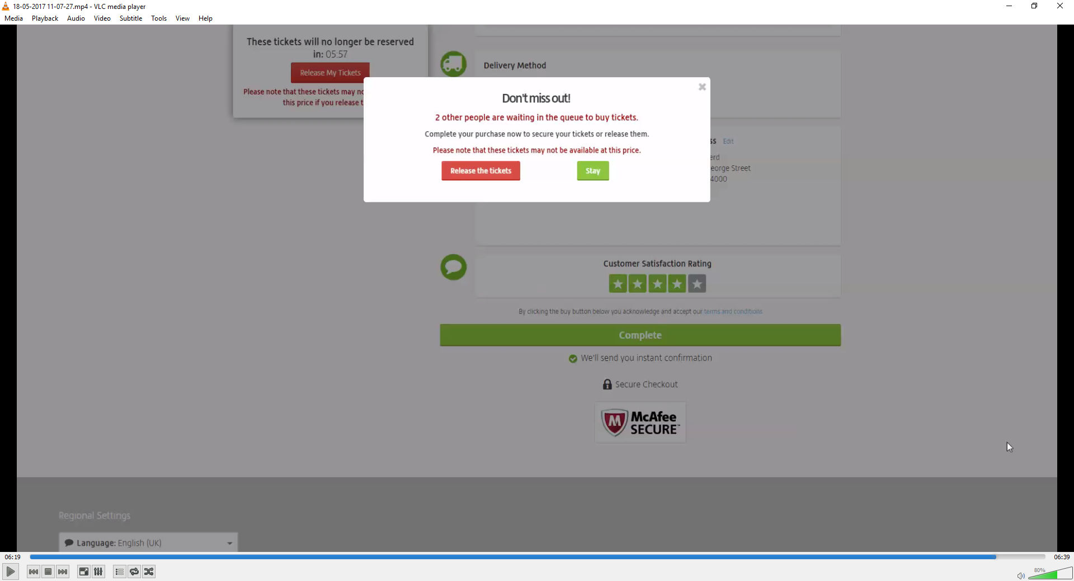
Task: Show the playlist panel
Action: click(x=119, y=572)
